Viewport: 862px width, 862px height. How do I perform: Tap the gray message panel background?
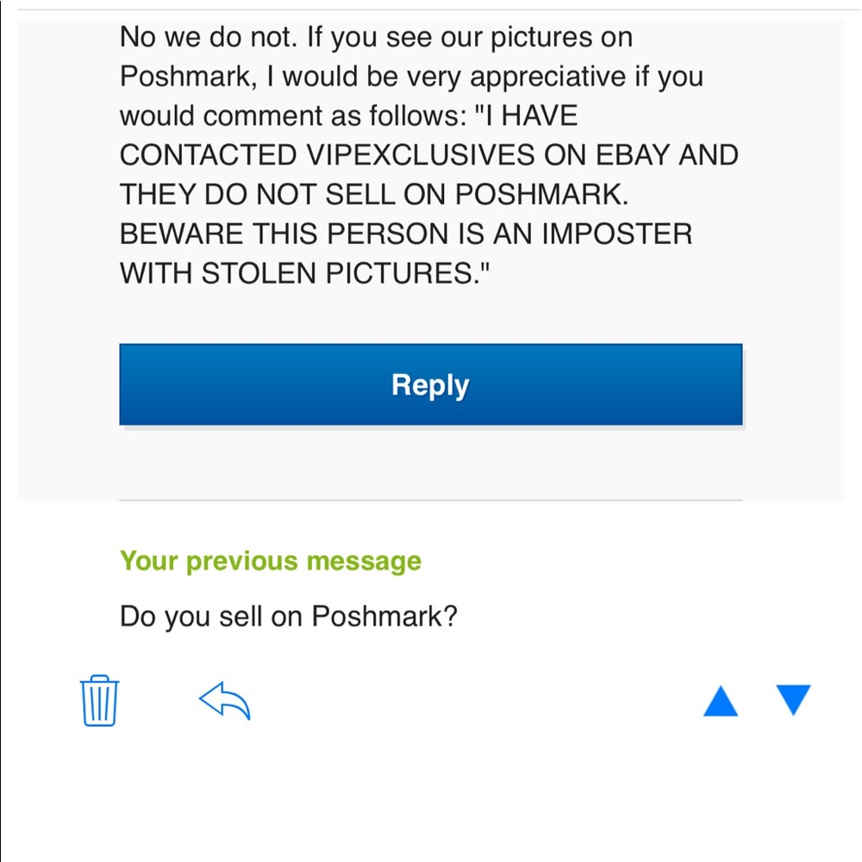(x=431, y=465)
